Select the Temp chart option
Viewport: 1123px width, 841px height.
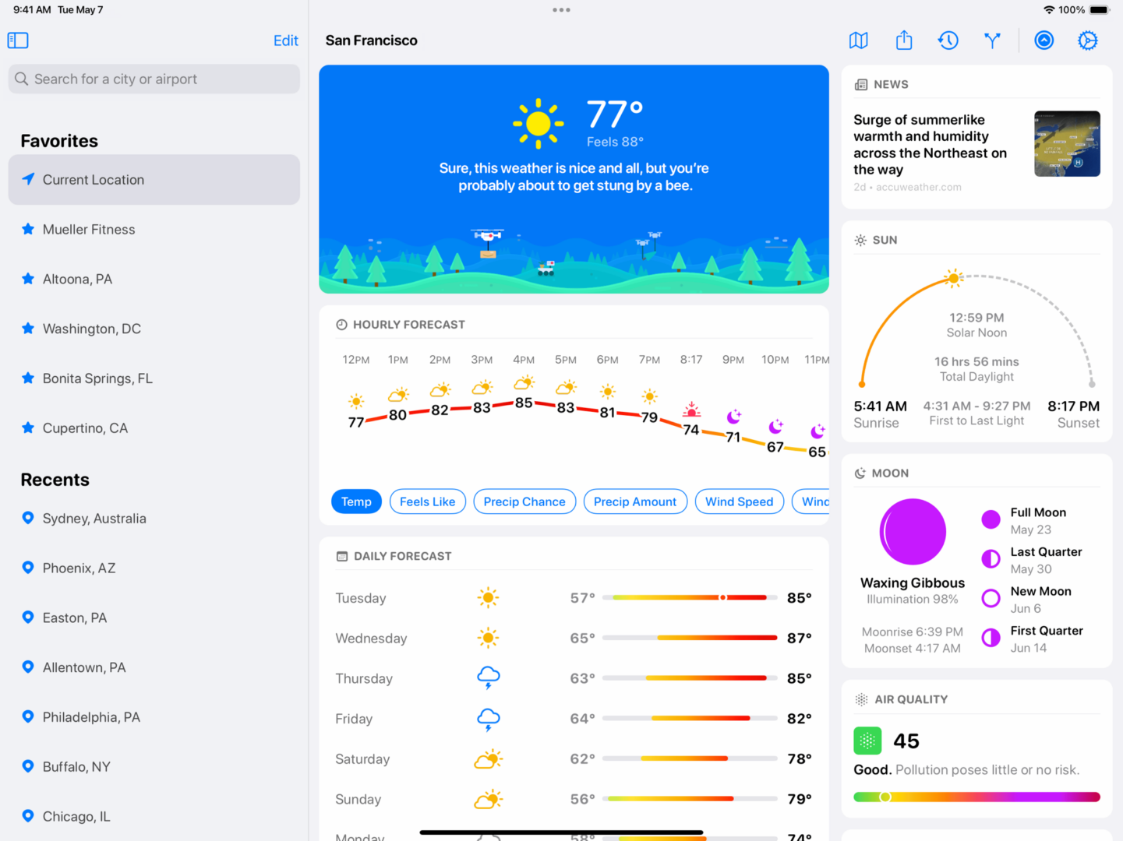356,501
